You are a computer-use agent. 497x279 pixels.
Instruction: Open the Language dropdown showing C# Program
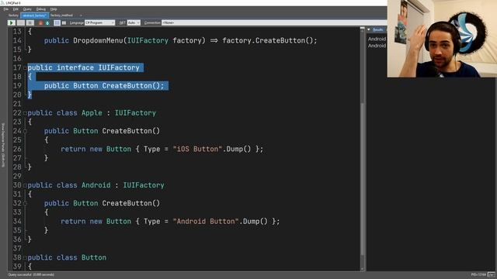[x=99, y=22]
